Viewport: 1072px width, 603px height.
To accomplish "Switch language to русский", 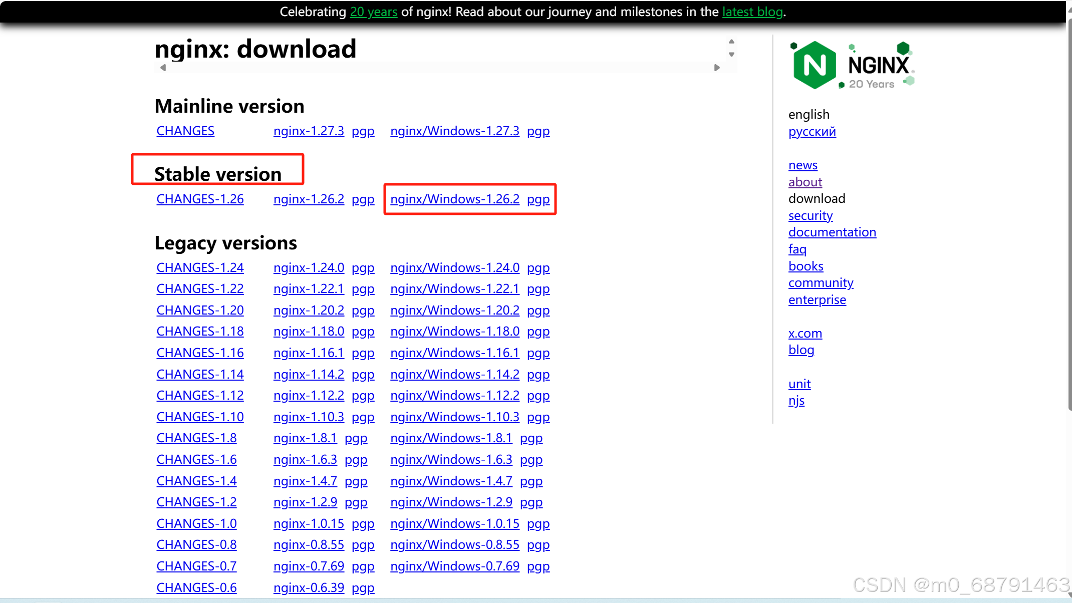I will [812, 132].
